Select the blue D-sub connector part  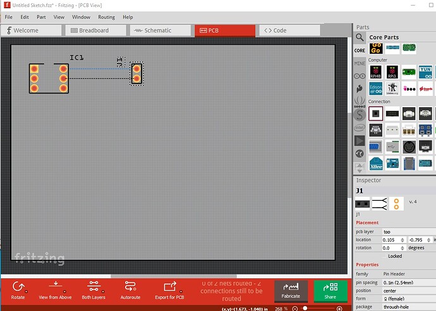click(376, 146)
